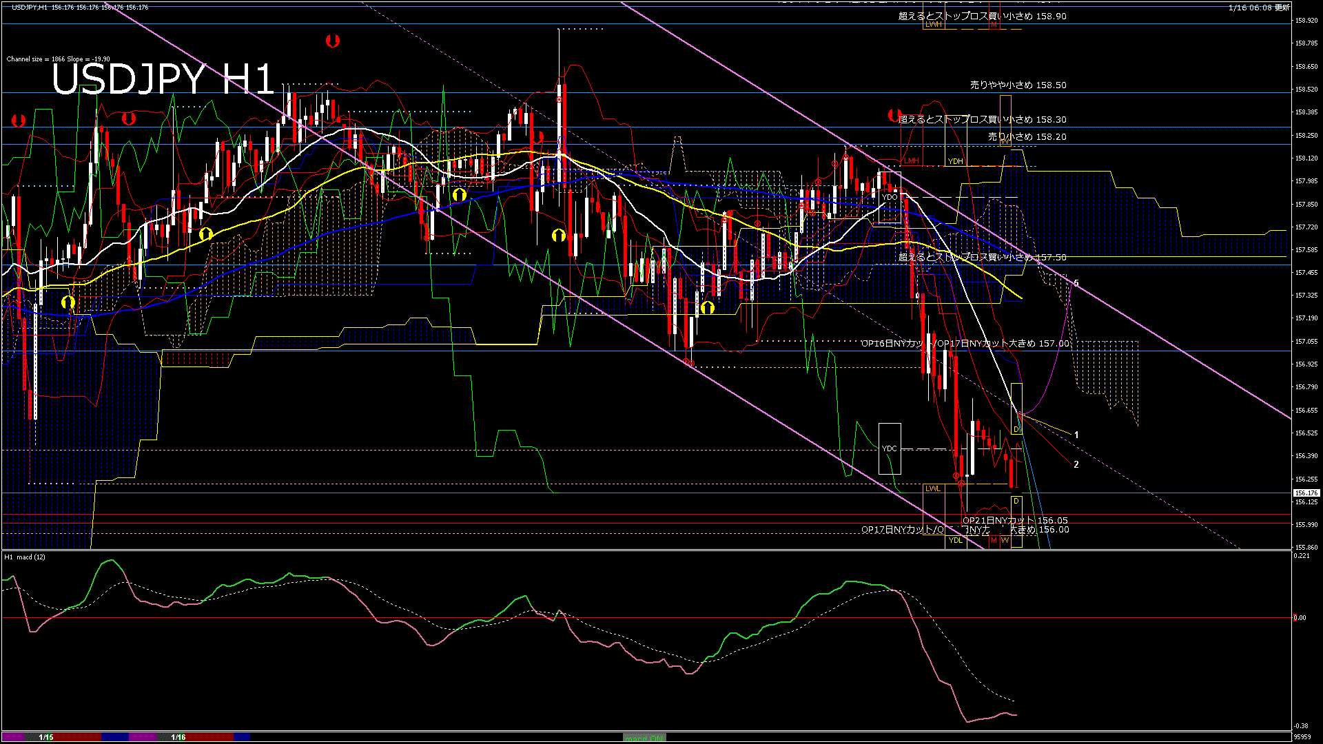Click the white YDC box marker
This screenshot has height=744, width=1323.
click(890, 448)
